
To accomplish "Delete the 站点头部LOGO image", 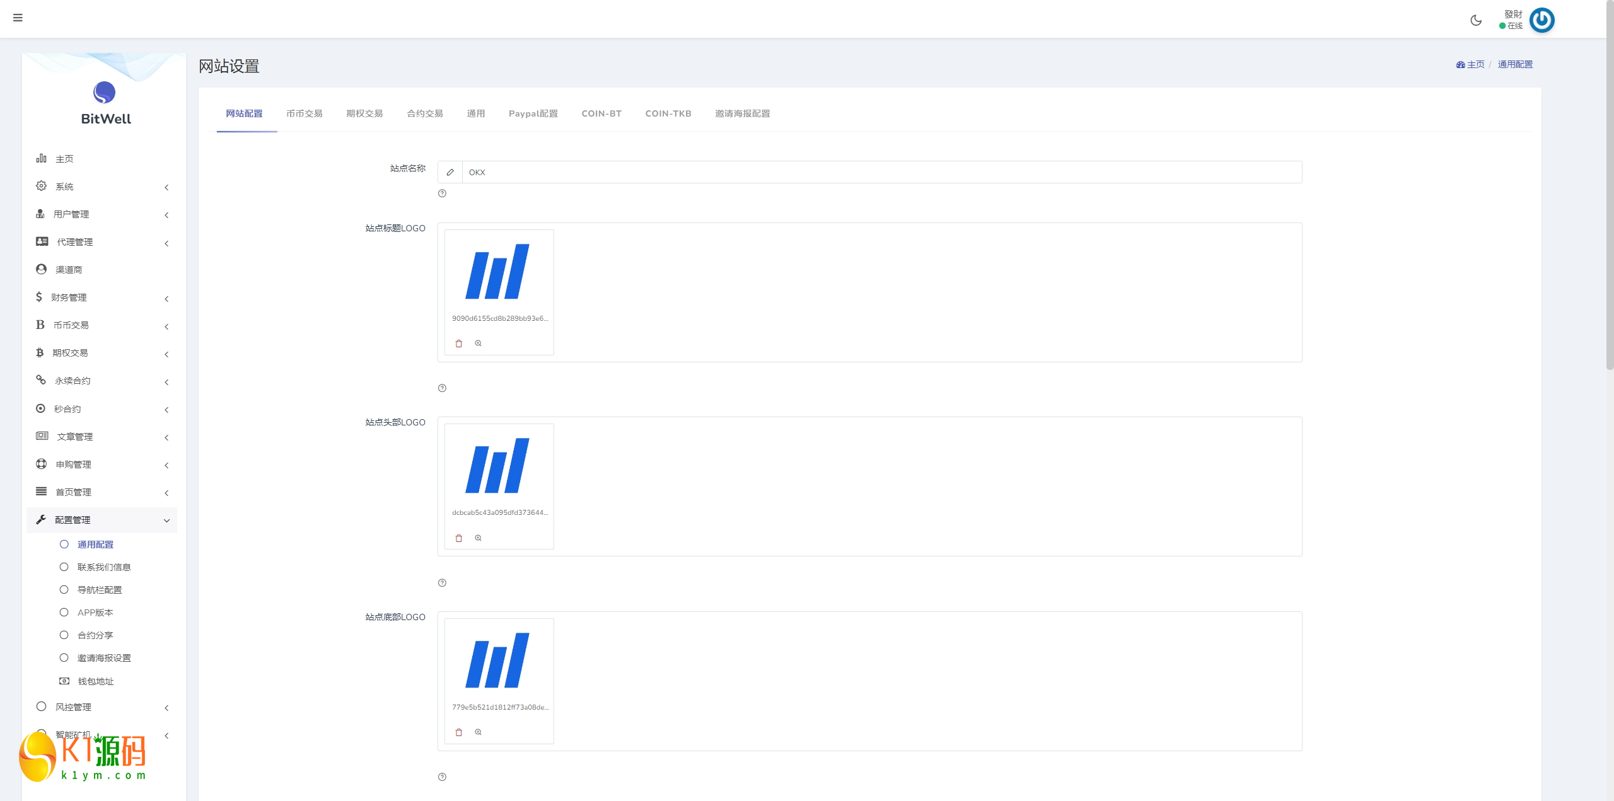I will [459, 538].
